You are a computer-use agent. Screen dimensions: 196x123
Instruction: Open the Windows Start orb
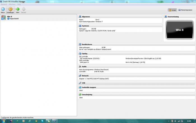tap(3, 121)
